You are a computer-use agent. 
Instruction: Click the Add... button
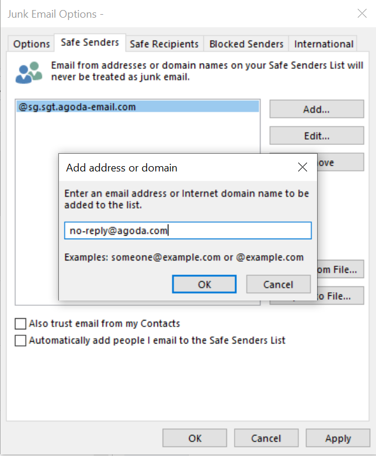(x=316, y=109)
